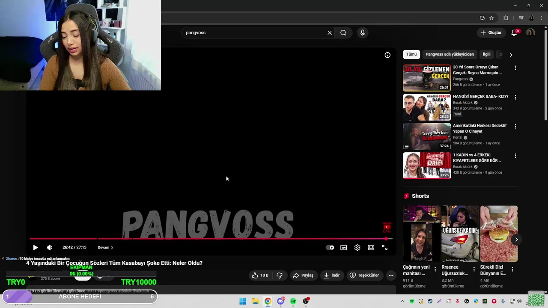Play the paused YouTube video
Screen dimensions: 548x308
[36, 247]
